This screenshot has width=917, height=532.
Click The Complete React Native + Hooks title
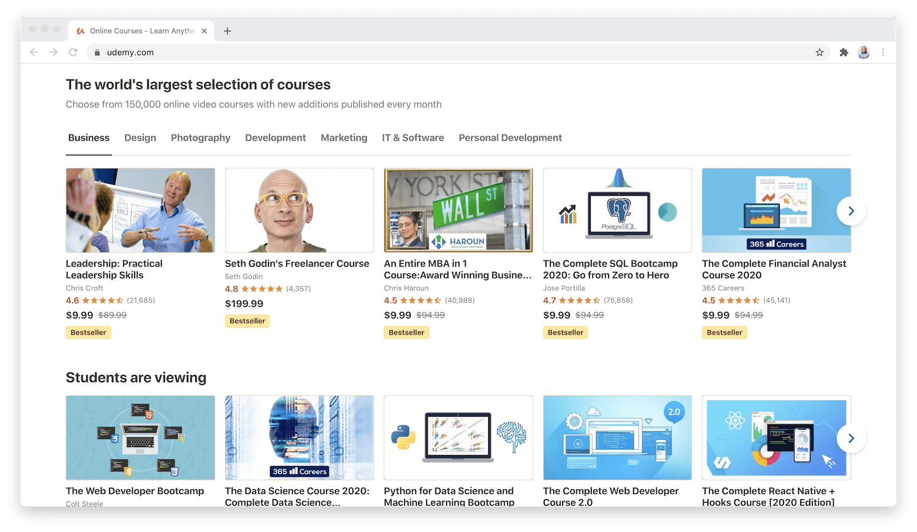click(x=769, y=497)
